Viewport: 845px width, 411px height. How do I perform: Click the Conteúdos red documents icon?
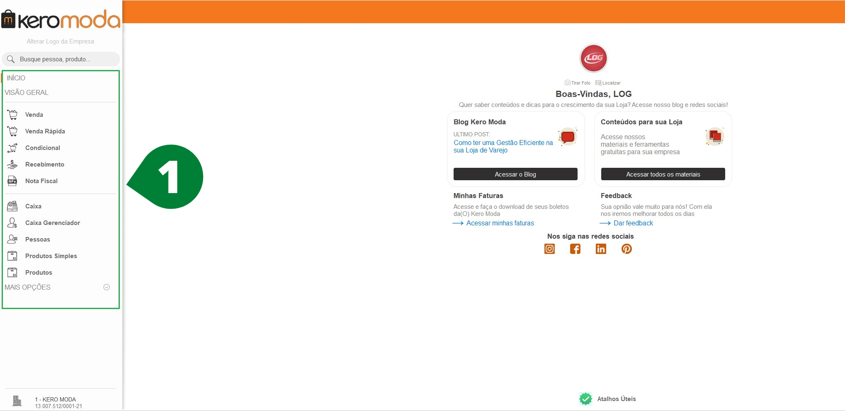[715, 136]
